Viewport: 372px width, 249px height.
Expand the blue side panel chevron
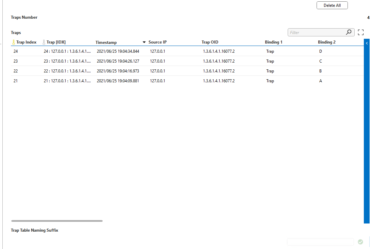[x=367, y=43]
